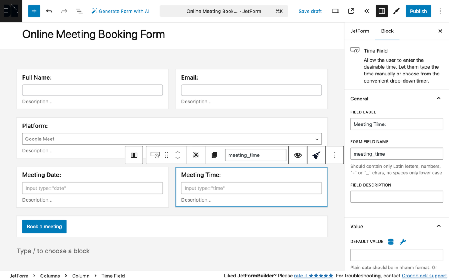
Task: Undo the last change
Action: [x=49, y=11]
